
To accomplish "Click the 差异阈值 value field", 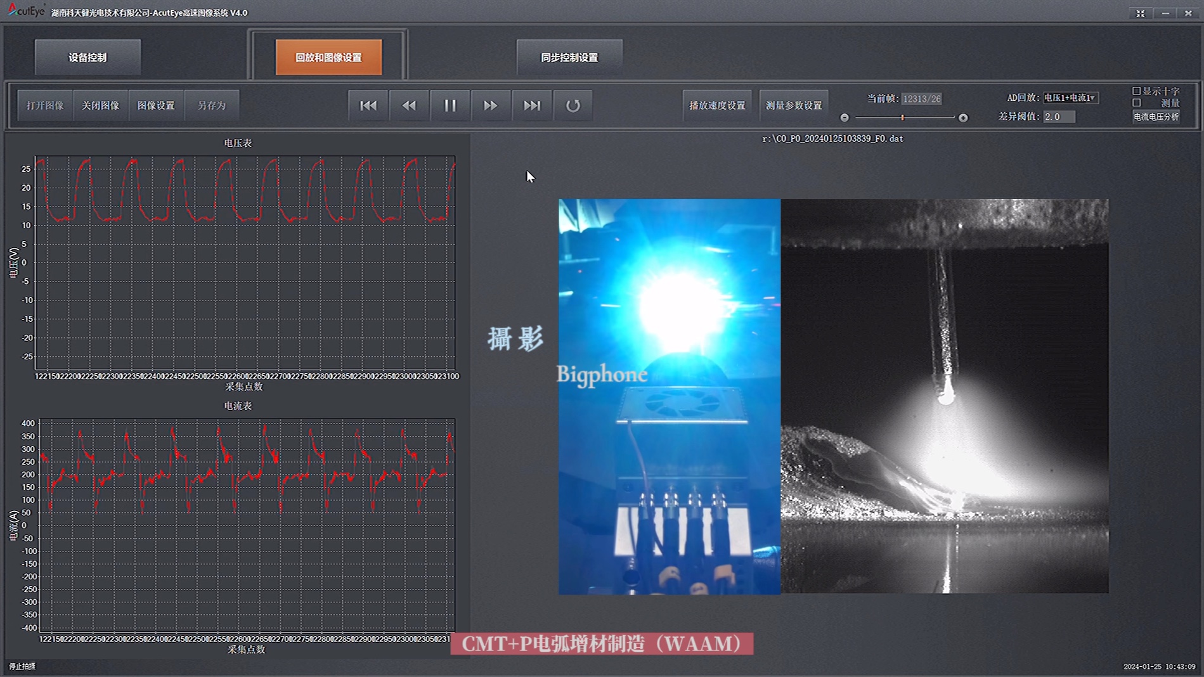I will point(1059,117).
